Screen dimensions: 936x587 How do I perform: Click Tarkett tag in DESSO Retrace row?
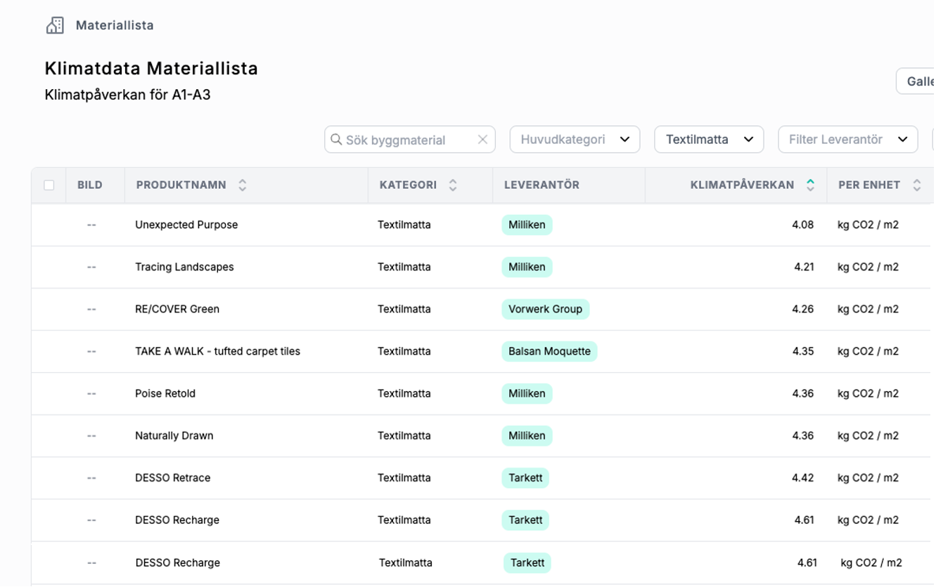525,477
